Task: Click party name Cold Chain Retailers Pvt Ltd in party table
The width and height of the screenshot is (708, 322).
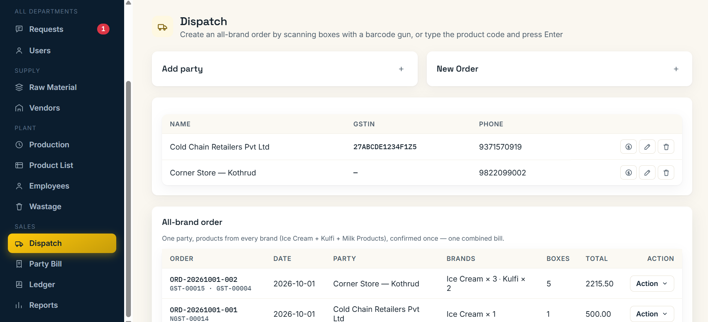Action: pos(219,147)
